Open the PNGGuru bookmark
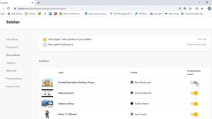 (x=141, y=14)
